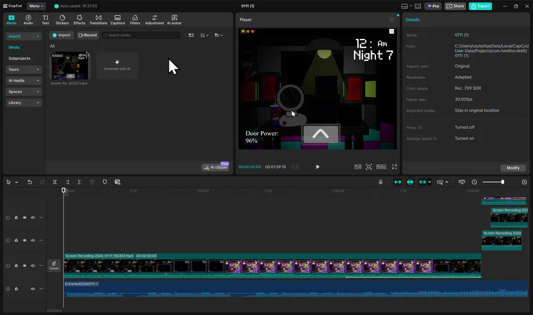Lock the top video track
Screen dimensions: 533x315
coord(16,217)
